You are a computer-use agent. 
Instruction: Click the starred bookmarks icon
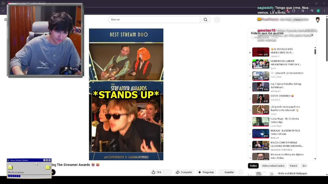click(x=303, y=11)
